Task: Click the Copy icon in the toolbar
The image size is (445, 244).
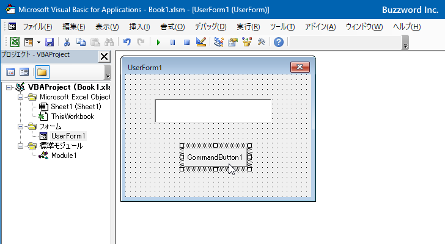Action: coord(81,42)
